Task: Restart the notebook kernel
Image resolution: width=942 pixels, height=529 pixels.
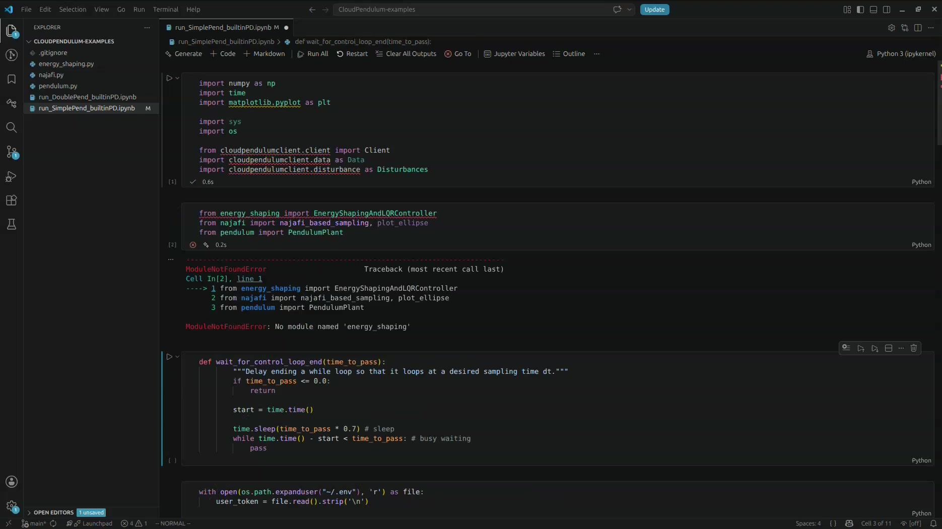Action: [x=352, y=54]
